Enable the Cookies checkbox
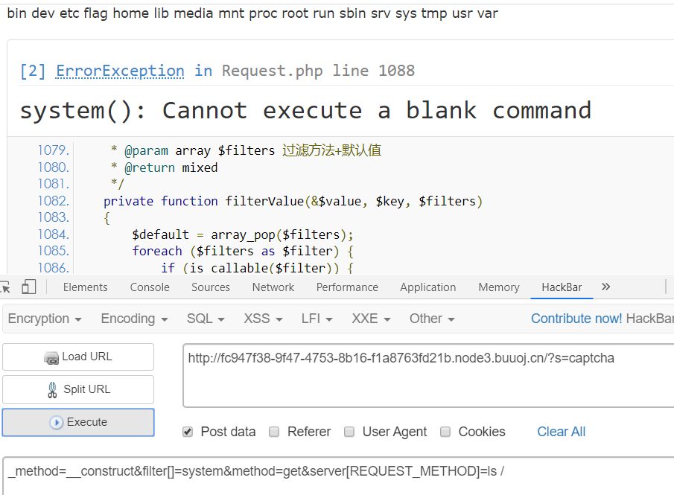The width and height of the screenshot is (674, 495). click(x=446, y=432)
